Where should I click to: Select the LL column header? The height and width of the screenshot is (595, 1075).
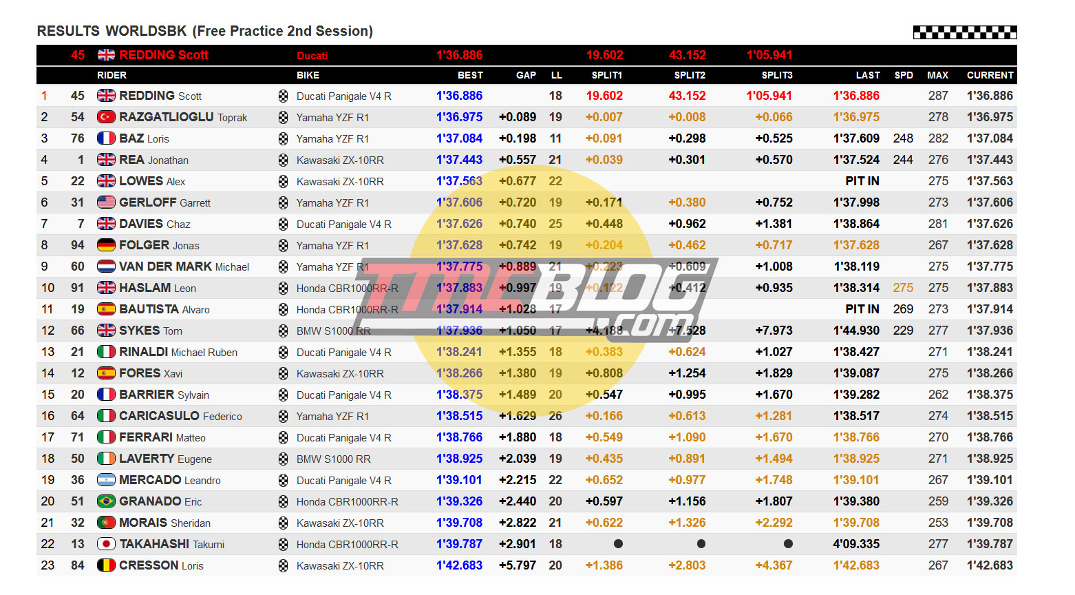[x=556, y=75]
